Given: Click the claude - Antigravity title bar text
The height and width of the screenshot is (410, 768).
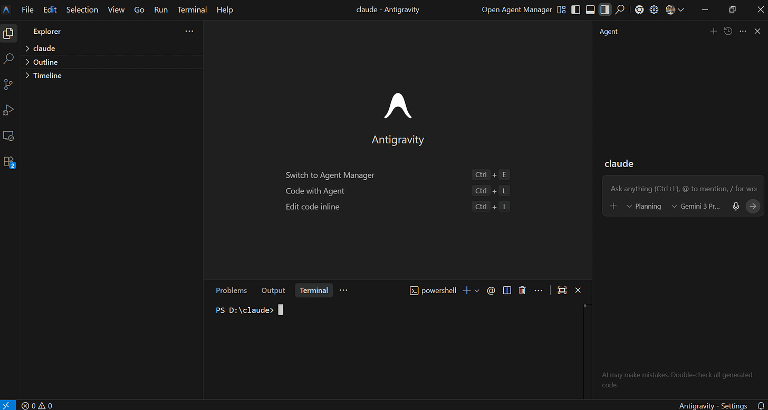Looking at the screenshot, I should click(x=388, y=9).
